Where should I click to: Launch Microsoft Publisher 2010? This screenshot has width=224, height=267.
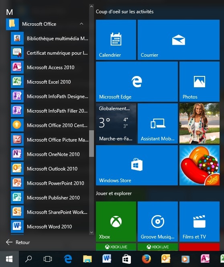coord(50,198)
